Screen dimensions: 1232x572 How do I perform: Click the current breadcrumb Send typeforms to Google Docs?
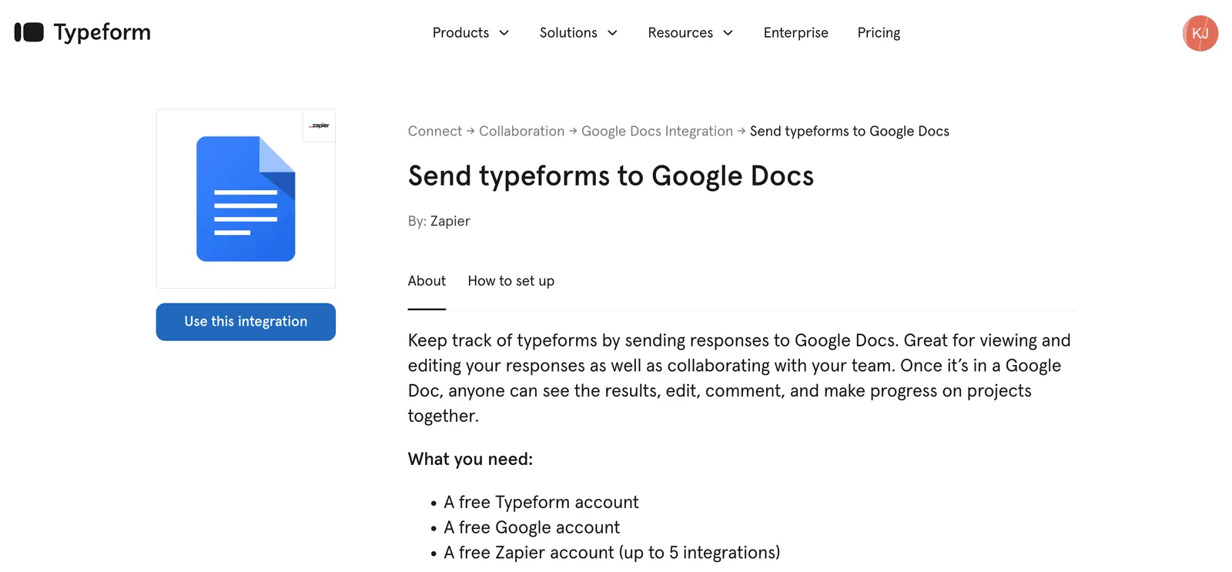[849, 132]
